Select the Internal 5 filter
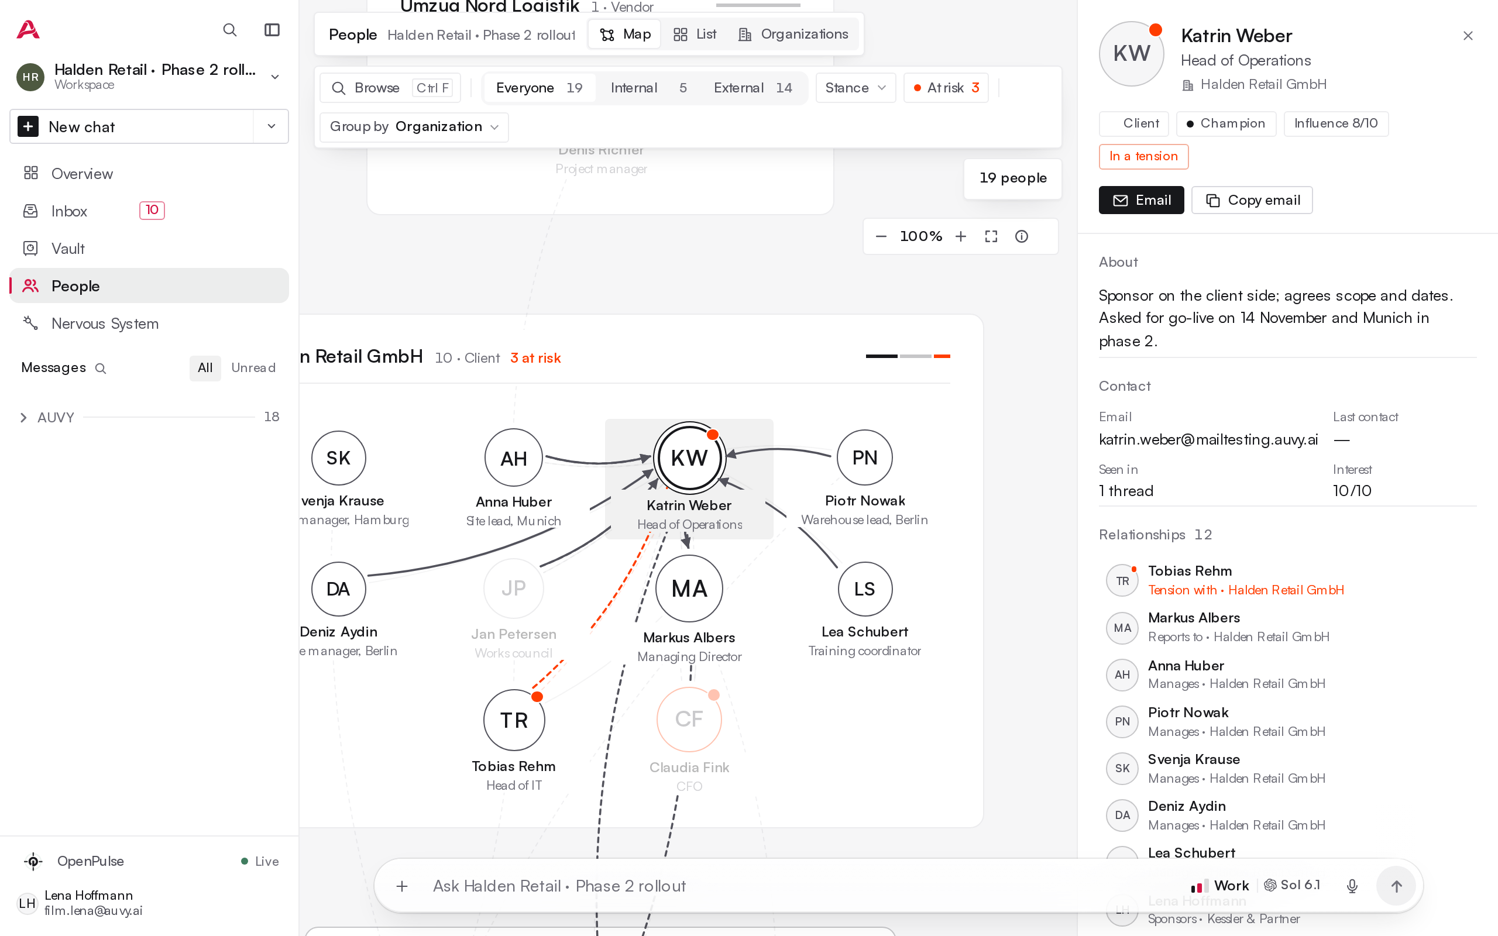The image size is (1498, 936). pyautogui.click(x=648, y=88)
